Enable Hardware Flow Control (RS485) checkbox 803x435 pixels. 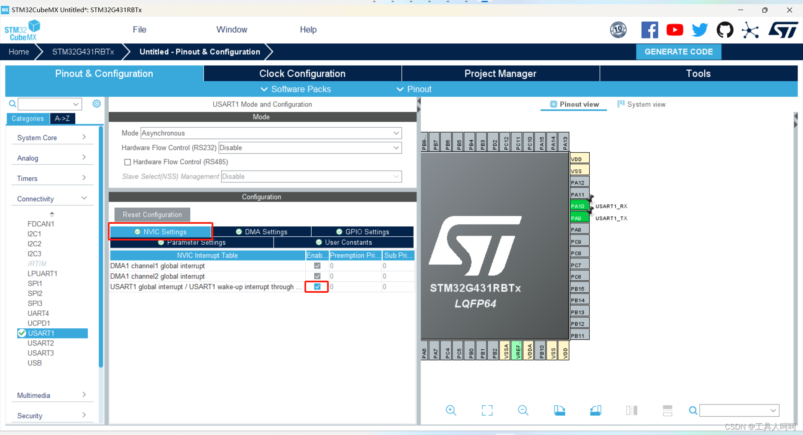click(128, 162)
